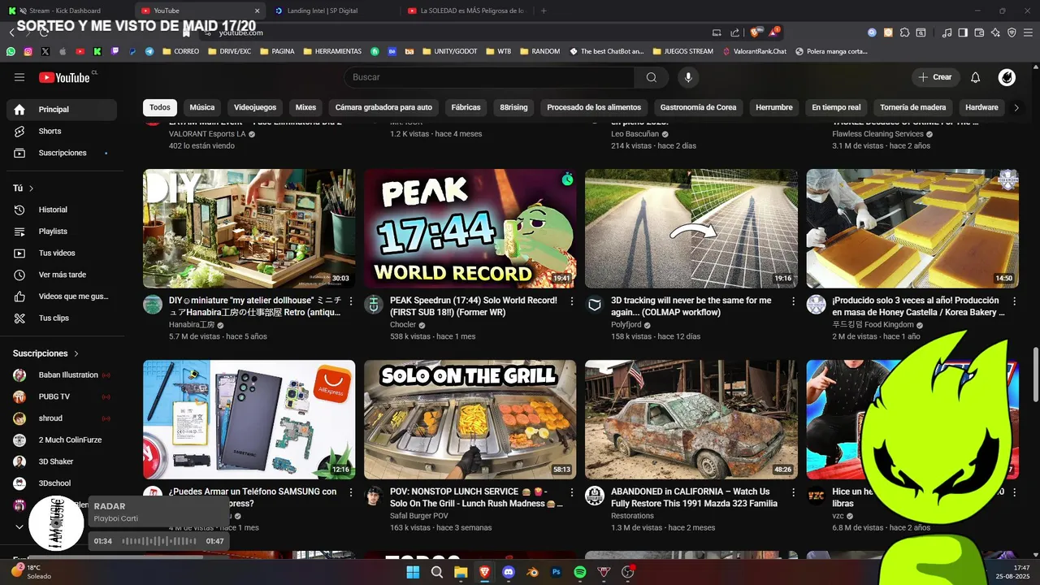
Task: Open Instagram bookmark icon
Action: tap(28, 51)
